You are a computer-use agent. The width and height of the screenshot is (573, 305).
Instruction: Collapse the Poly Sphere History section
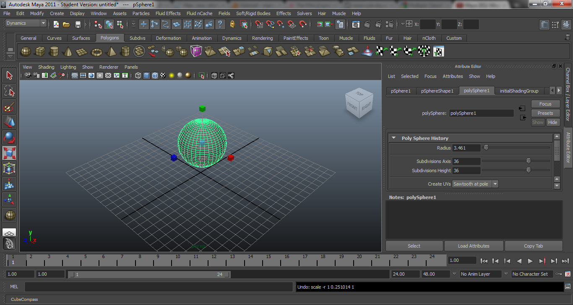pyautogui.click(x=393, y=138)
